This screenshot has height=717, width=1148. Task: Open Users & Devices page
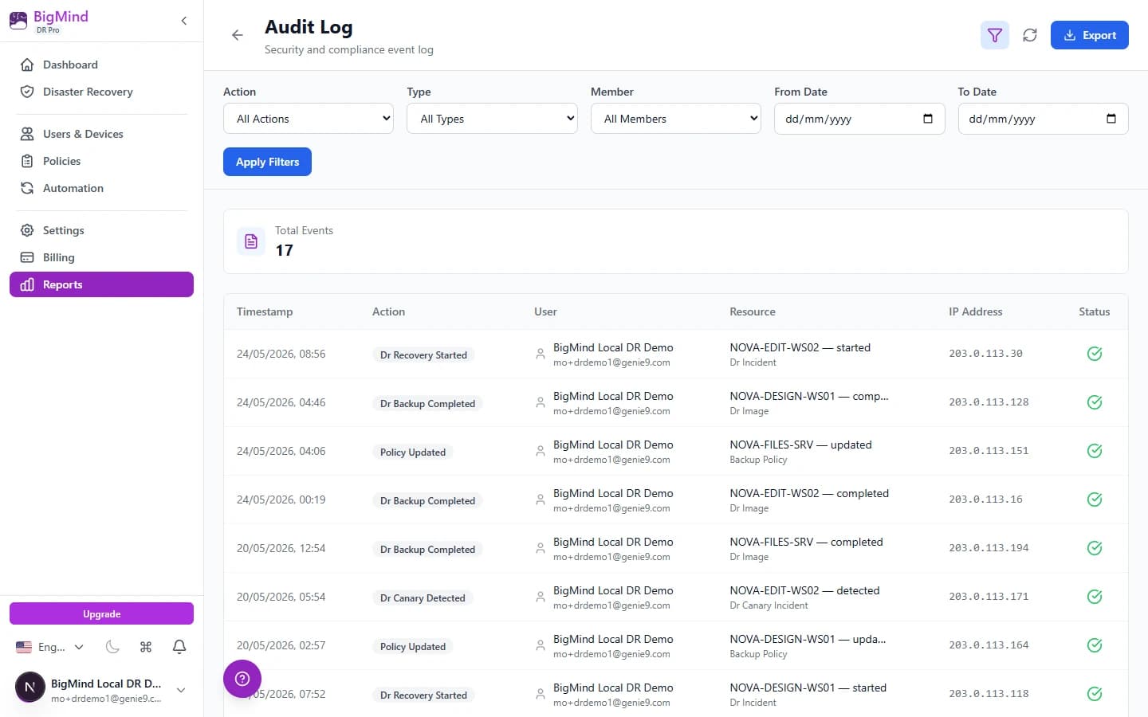coord(101,134)
